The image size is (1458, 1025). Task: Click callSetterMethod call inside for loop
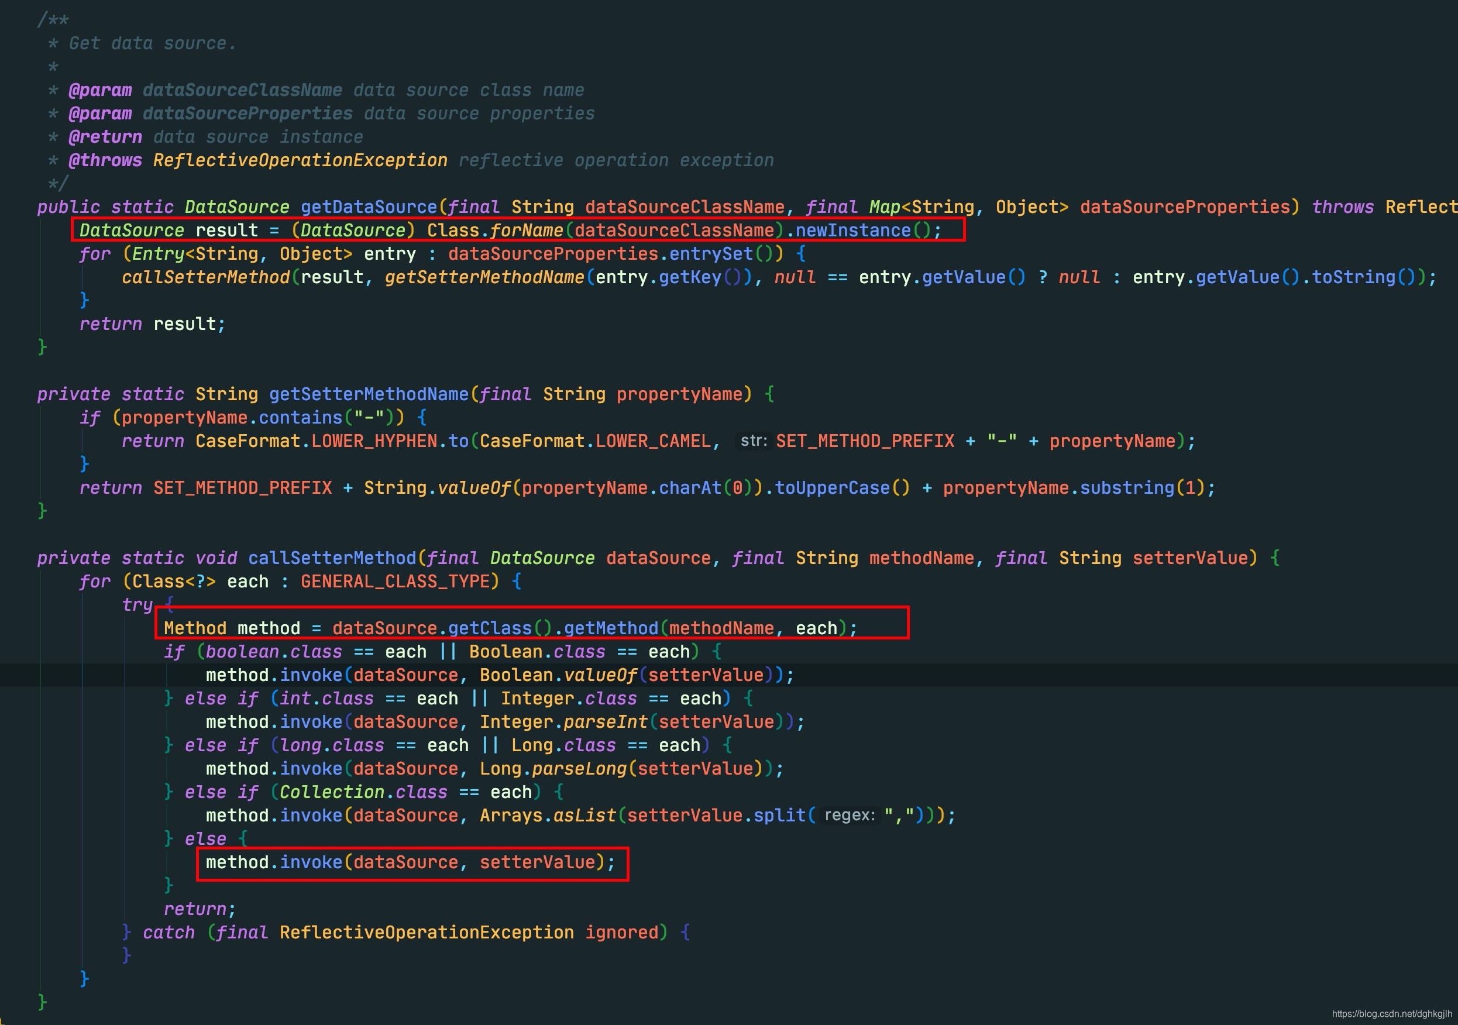pos(206,277)
